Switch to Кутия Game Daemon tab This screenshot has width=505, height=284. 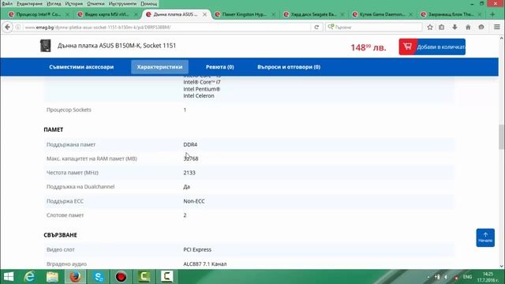click(382, 14)
